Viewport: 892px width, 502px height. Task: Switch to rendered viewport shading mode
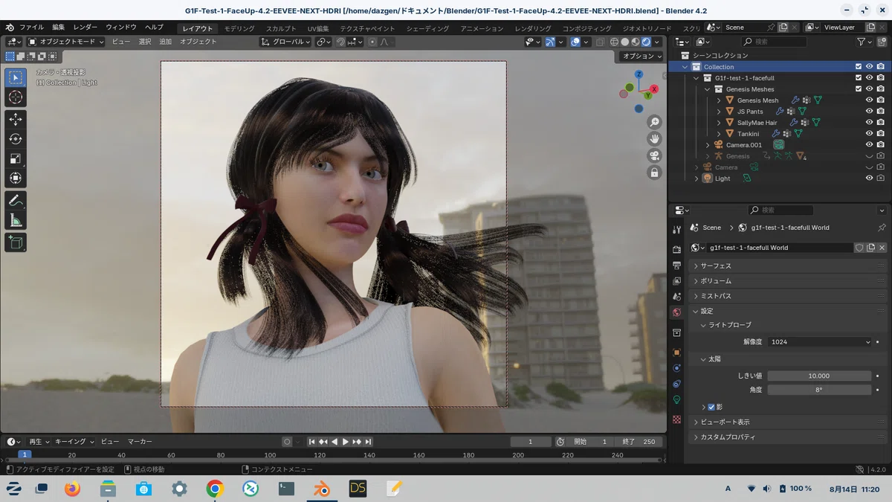click(647, 42)
